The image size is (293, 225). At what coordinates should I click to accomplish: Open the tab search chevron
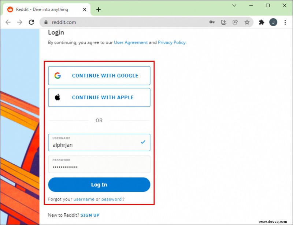pyautogui.click(x=234, y=5)
